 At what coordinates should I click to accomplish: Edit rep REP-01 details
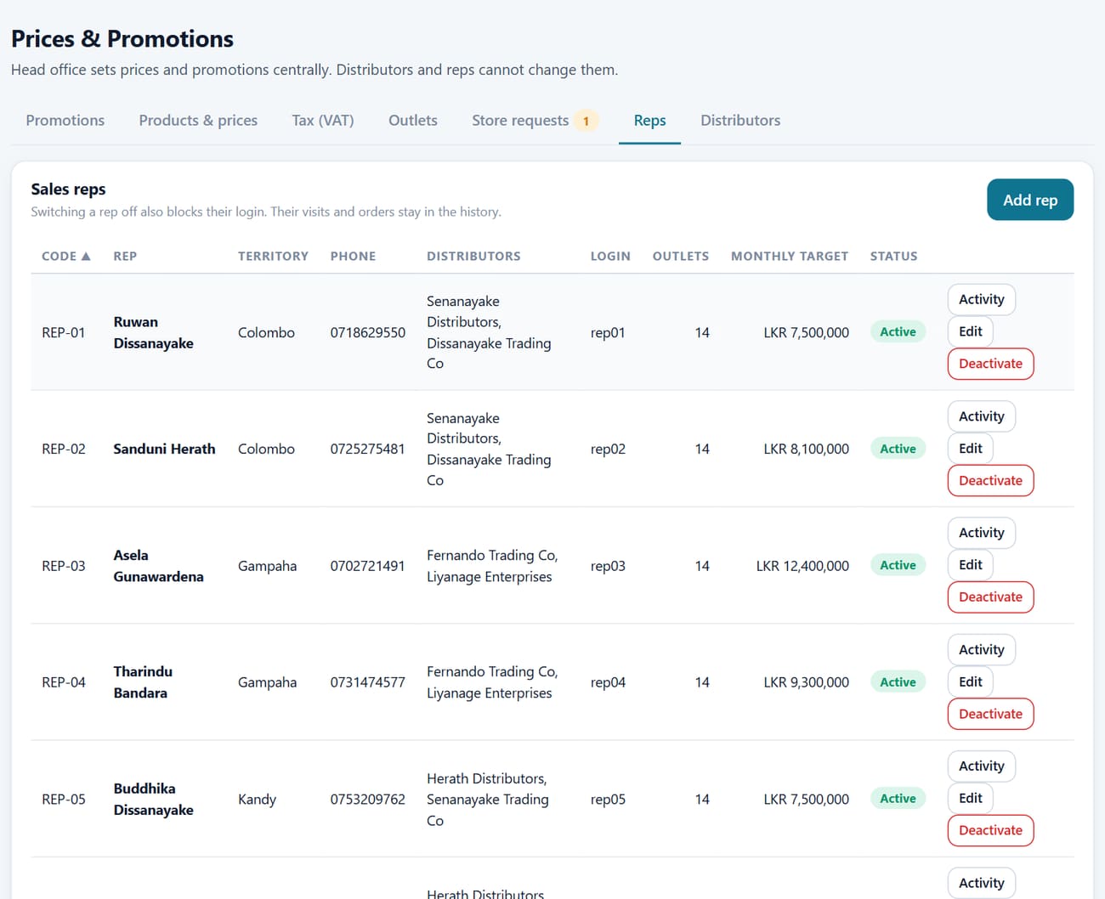(971, 331)
